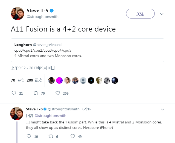Like the main A11 Fusion tweet
The image size is (175, 143).
58,93
